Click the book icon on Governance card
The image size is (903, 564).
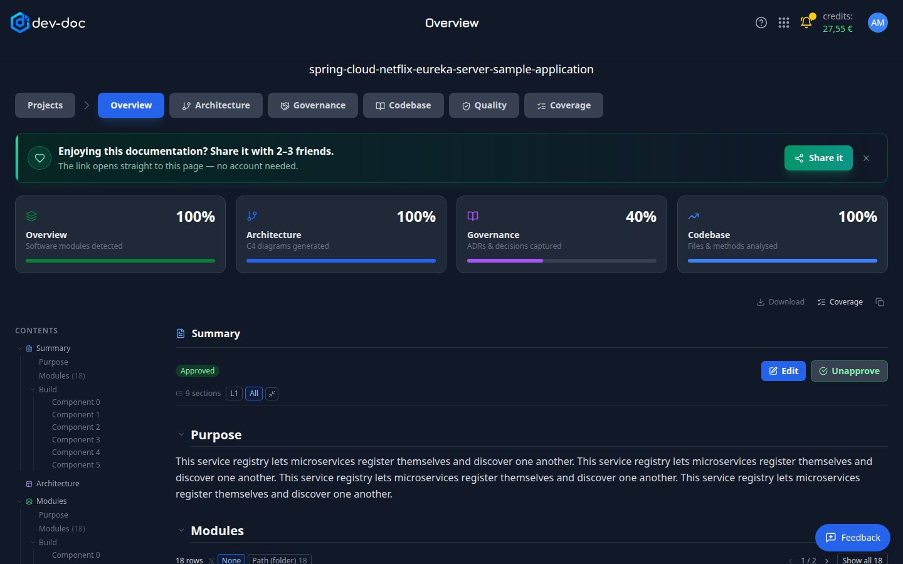pyautogui.click(x=473, y=216)
